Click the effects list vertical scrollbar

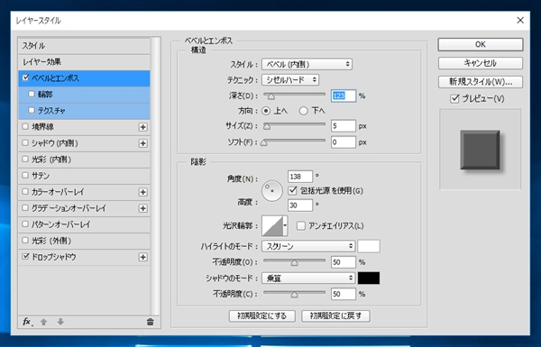coord(156,176)
